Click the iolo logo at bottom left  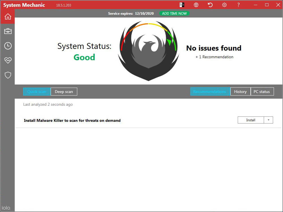[x=6, y=208]
